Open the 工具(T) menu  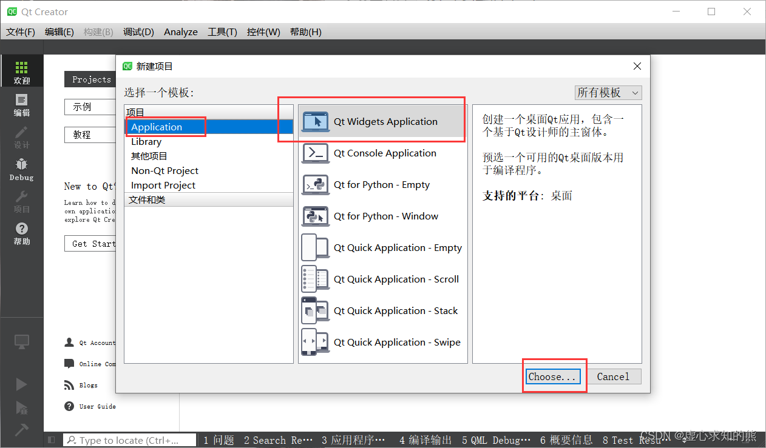(x=222, y=32)
